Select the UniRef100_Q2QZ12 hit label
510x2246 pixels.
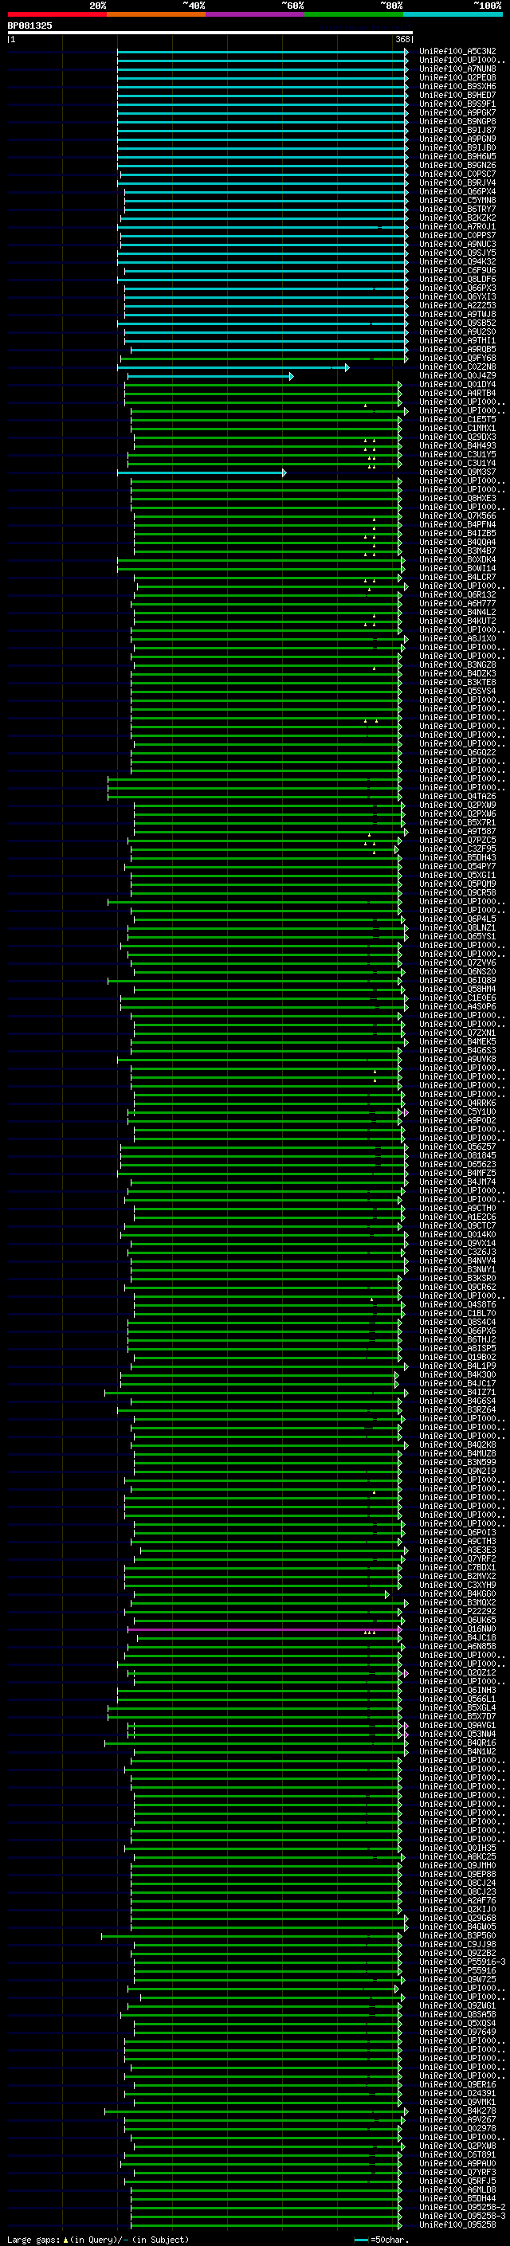coord(457,1672)
